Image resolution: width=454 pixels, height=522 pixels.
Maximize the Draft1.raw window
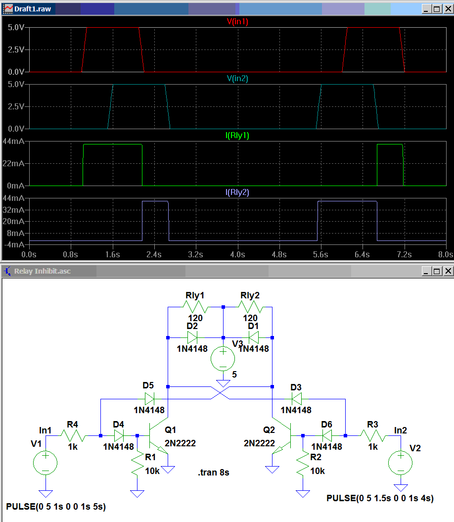(x=437, y=9)
